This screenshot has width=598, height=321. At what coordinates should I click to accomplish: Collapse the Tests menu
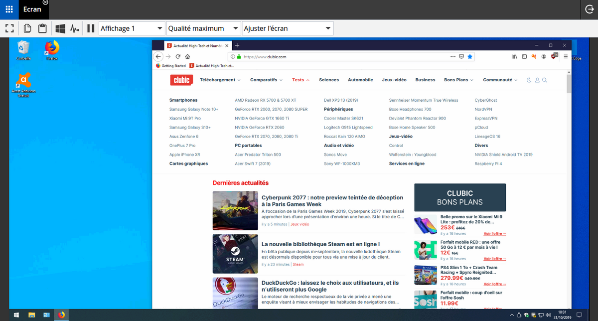tap(300, 80)
